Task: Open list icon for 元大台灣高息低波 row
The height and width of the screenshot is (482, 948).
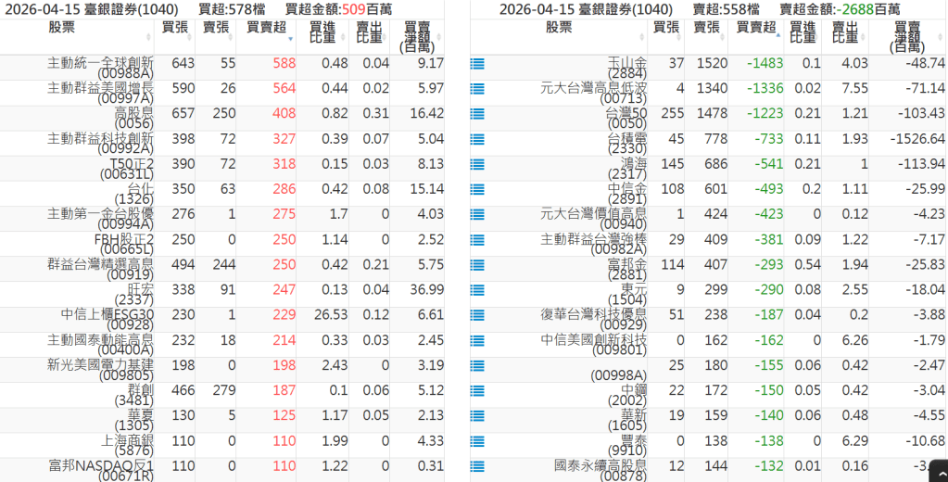Action: (477, 89)
